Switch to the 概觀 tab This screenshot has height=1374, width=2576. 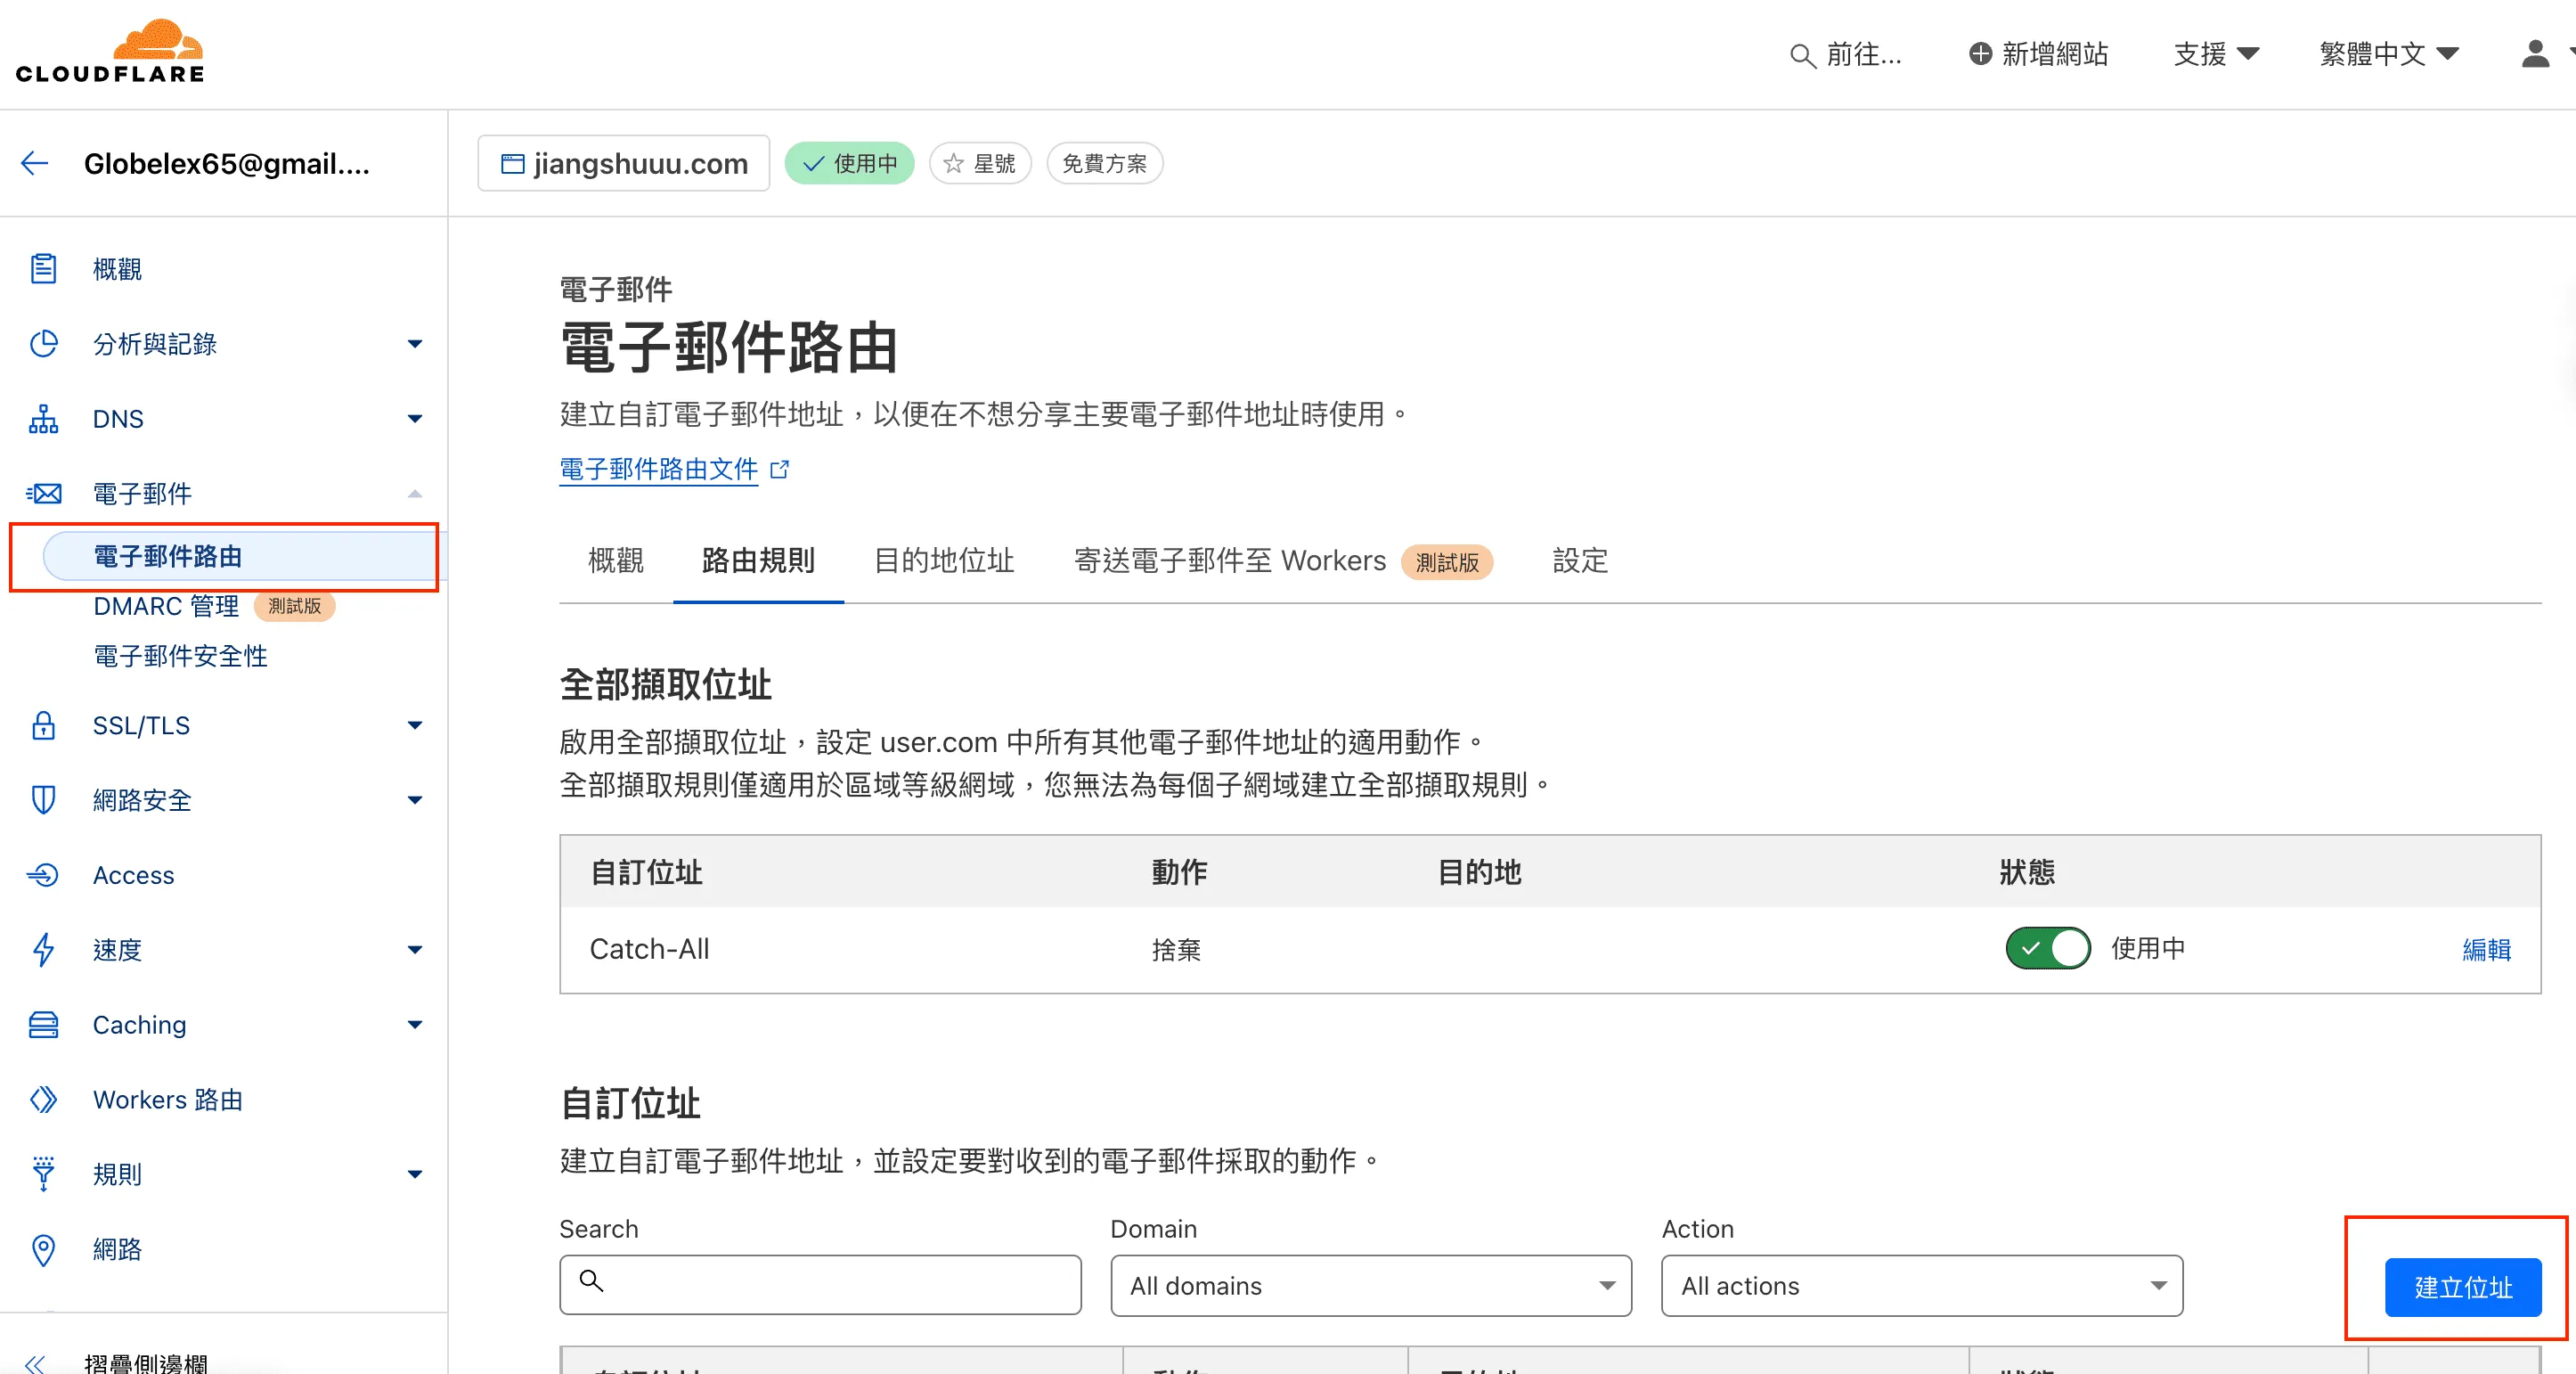coord(616,561)
